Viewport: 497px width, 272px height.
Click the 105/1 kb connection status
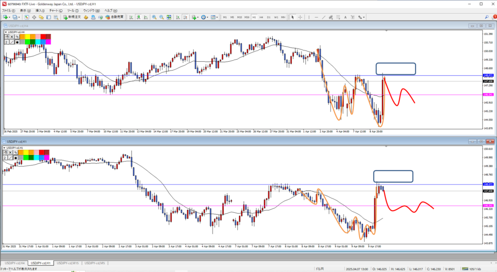pos(472,269)
